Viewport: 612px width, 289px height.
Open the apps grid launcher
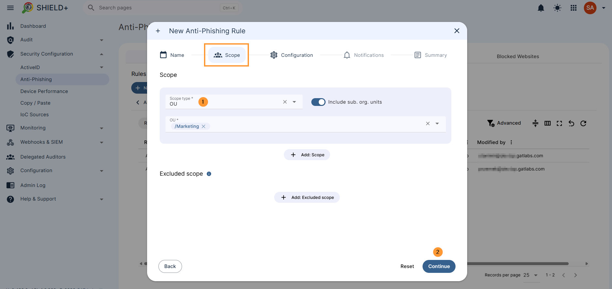pyautogui.click(x=574, y=8)
